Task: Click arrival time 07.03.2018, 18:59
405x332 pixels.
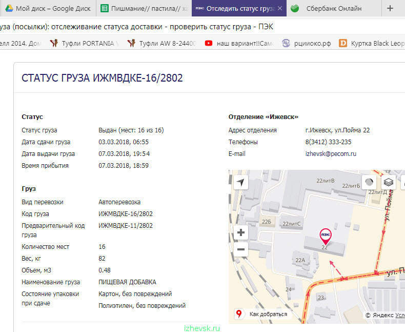Action: (124, 166)
